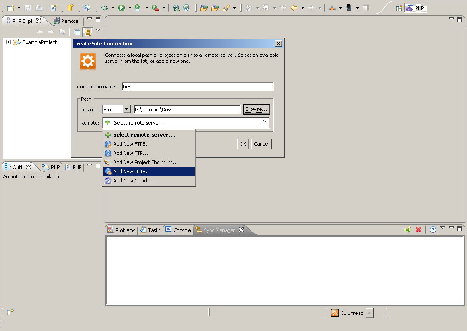467x331 pixels.
Task: Click the New file toolbar icon
Action: (11, 8)
